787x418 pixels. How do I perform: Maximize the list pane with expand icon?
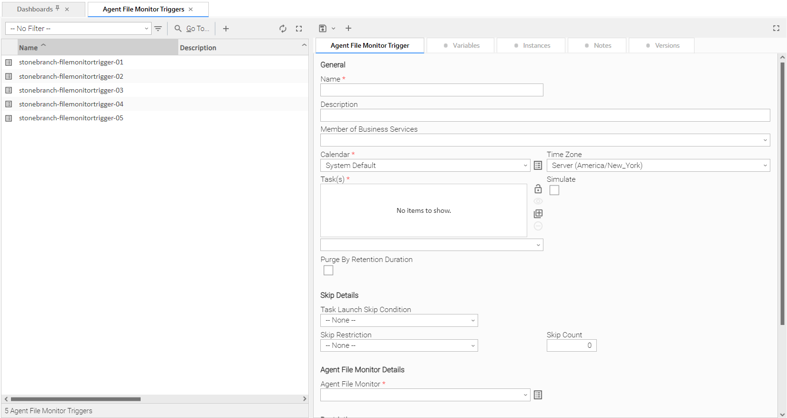[299, 29]
